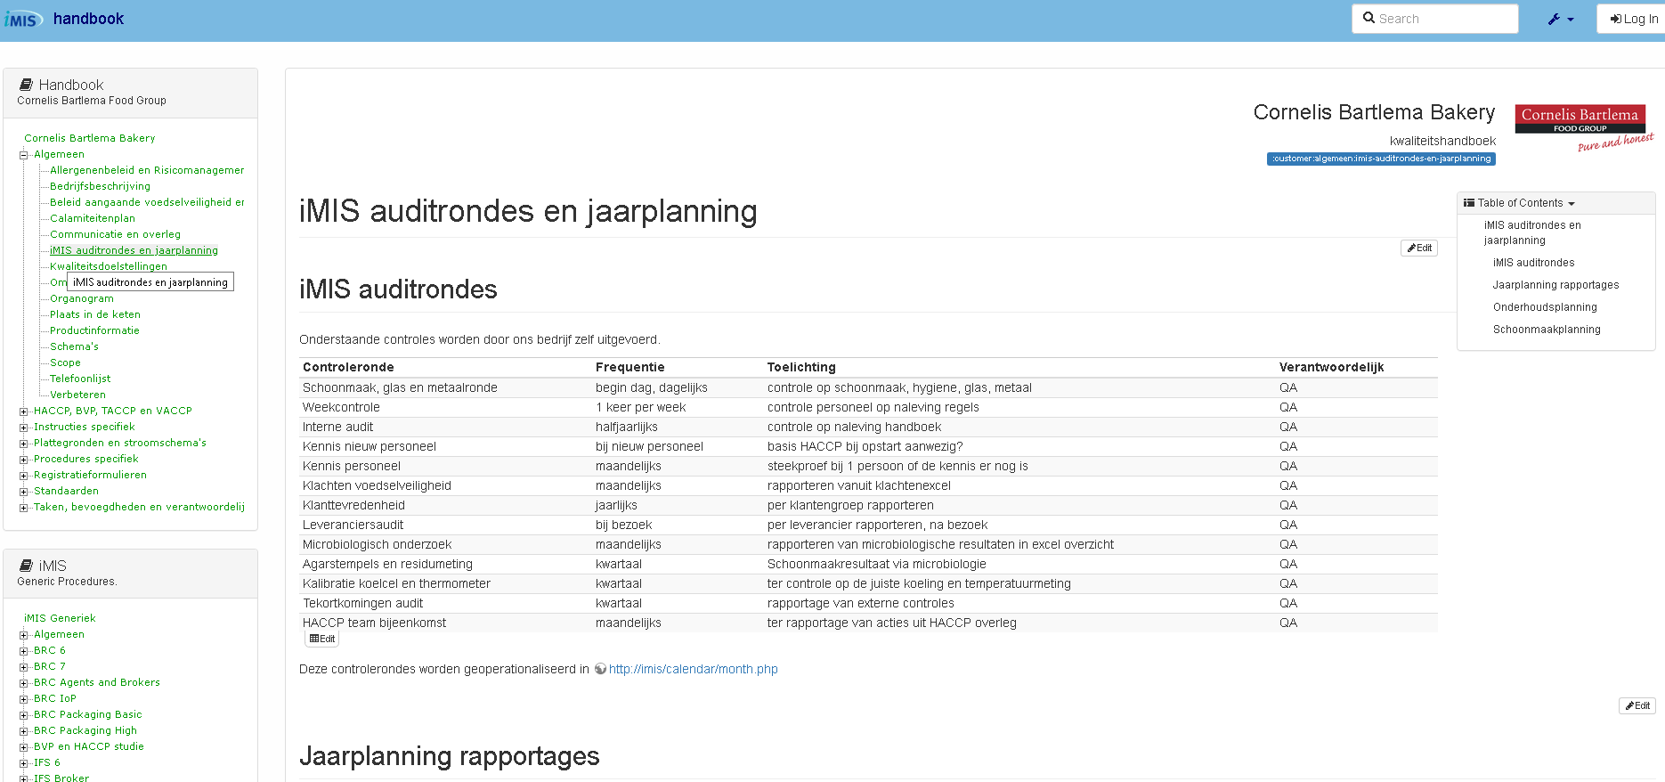The height and width of the screenshot is (782, 1665).
Task: Open Cornelis Bartlema Bakery tree root
Action: tap(89, 138)
